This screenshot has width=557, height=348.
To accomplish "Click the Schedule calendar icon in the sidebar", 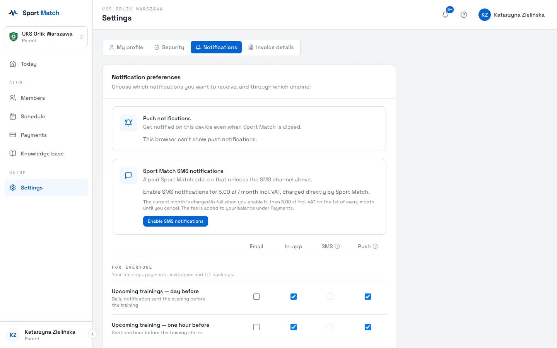I will tap(13, 116).
